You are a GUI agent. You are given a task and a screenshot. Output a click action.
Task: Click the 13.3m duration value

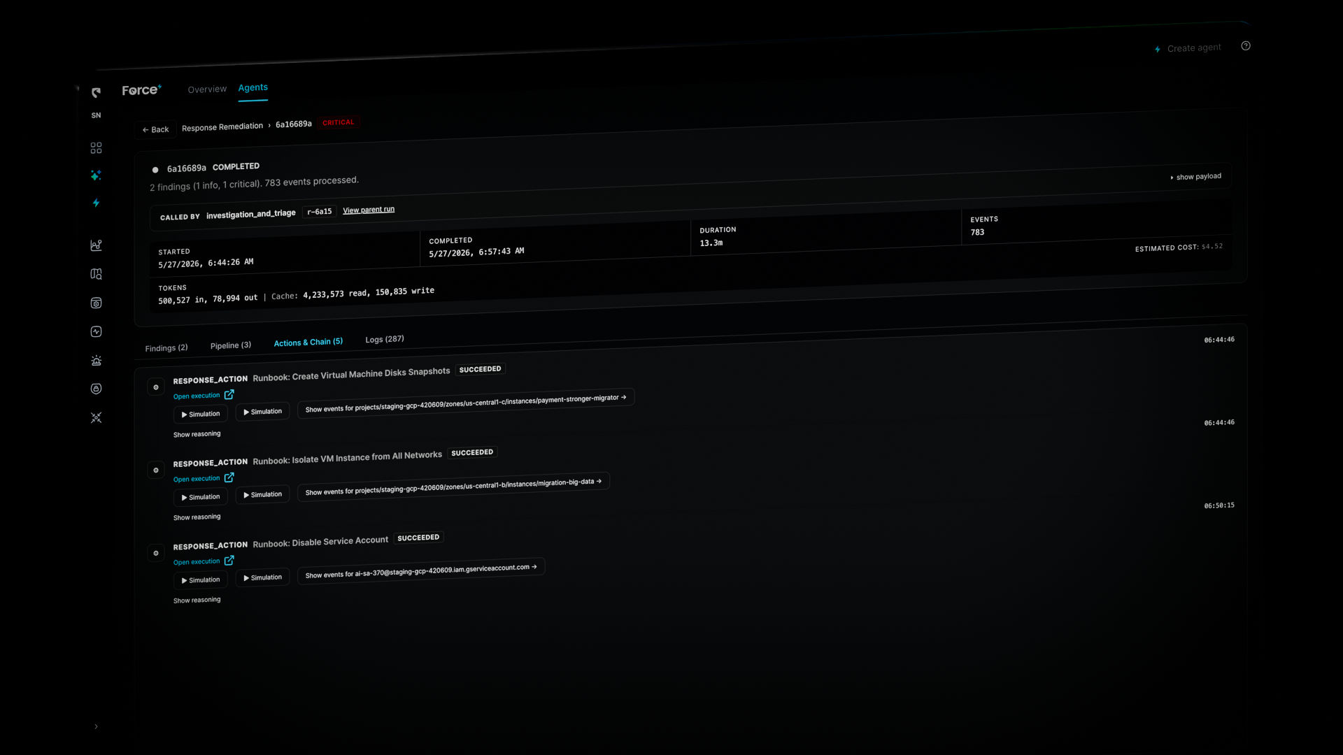(x=711, y=243)
